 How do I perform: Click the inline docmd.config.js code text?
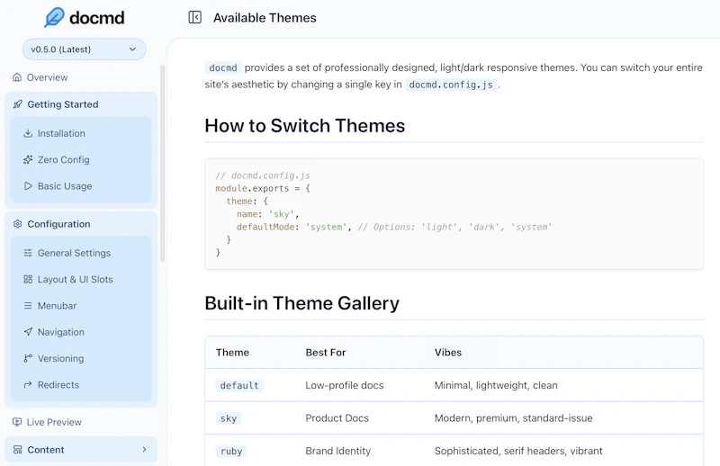pos(451,85)
